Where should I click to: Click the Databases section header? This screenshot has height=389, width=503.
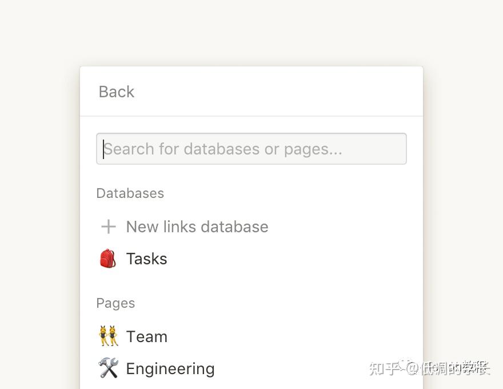[x=130, y=193]
